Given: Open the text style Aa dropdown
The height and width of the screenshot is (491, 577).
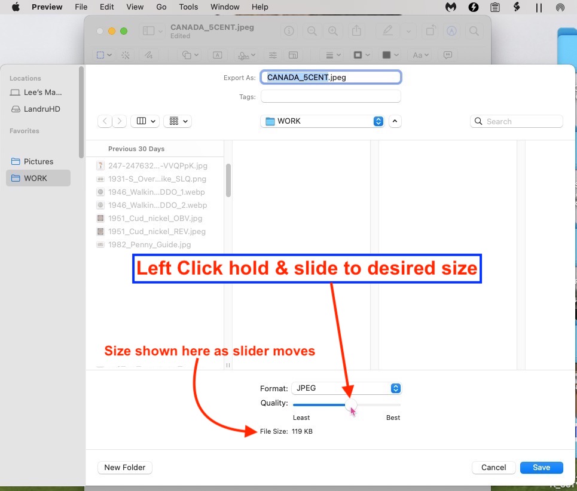Looking at the screenshot, I should 420,55.
